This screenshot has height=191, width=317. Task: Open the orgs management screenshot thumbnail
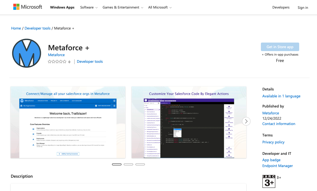[68, 122]
